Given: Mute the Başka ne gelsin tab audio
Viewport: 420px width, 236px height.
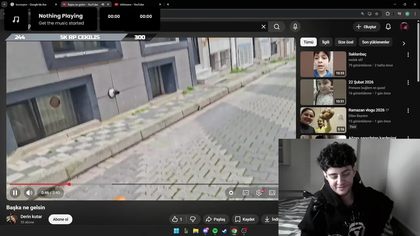Looking at the screenshot, I should pyautogui.click(x=103, y=5).
